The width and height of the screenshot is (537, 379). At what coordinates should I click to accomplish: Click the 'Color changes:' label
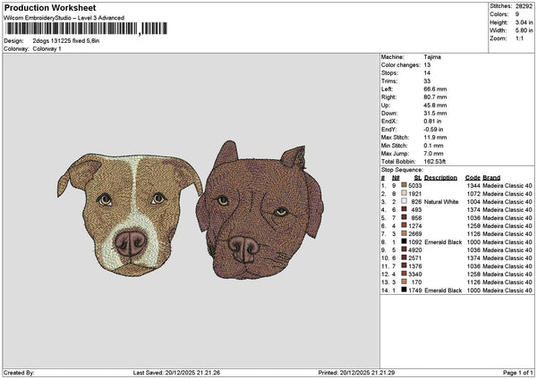pyautogui.click(x=401, y=65)
